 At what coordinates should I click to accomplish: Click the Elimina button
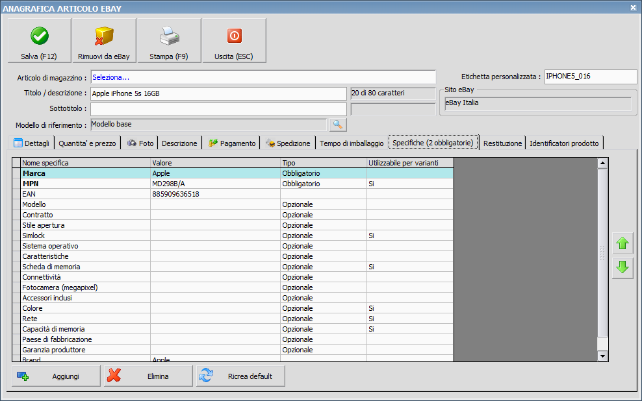click(x=148, y=376)
